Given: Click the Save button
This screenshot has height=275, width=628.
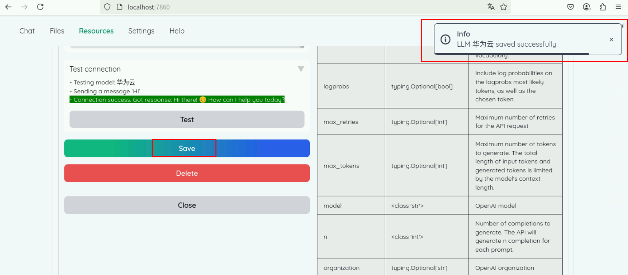Looking at the screenshot, I should point(187,148).
